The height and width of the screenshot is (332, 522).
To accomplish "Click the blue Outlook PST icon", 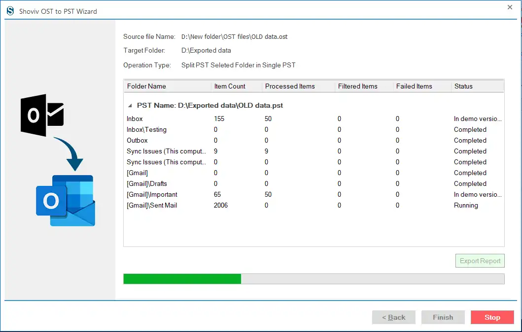I will pos(66,201).
